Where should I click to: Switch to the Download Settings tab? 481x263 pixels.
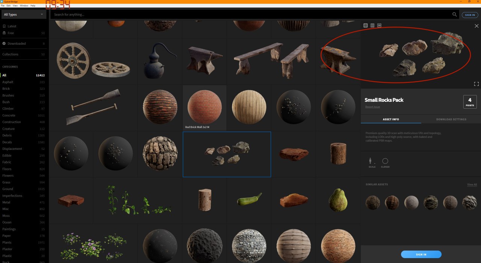(451, 119)
